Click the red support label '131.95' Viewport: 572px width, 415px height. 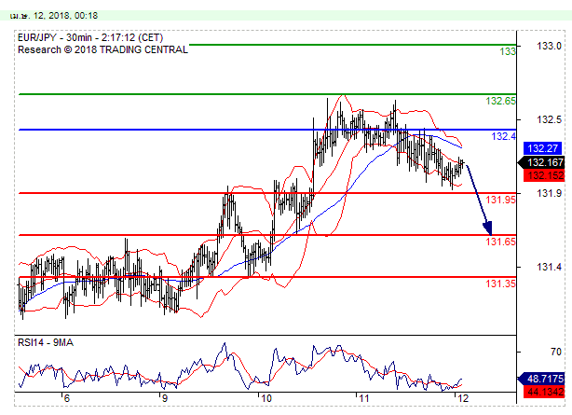(x=501, y=200)
